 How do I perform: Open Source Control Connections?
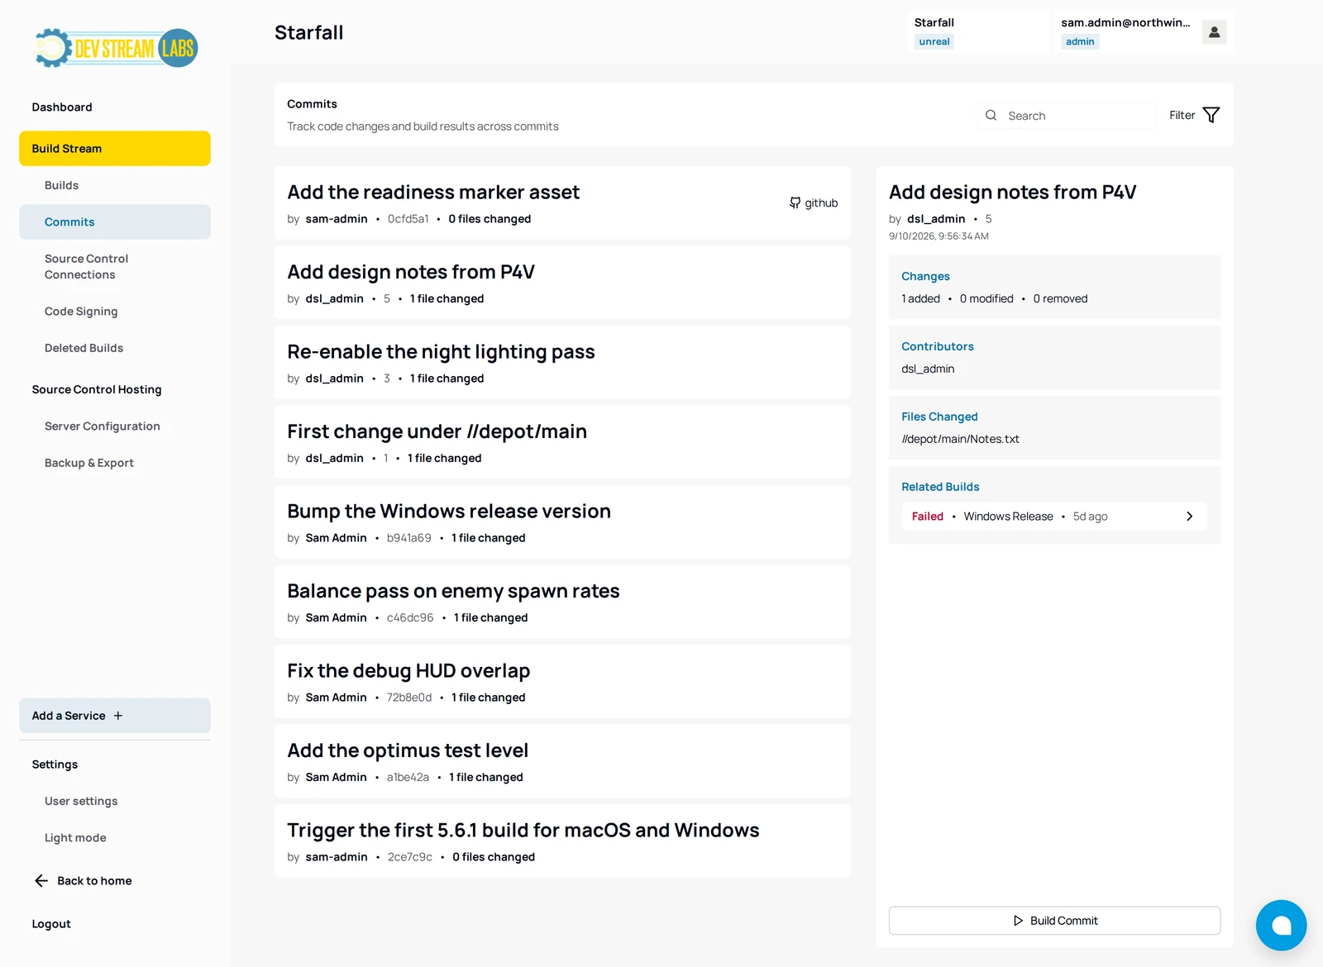86,267
